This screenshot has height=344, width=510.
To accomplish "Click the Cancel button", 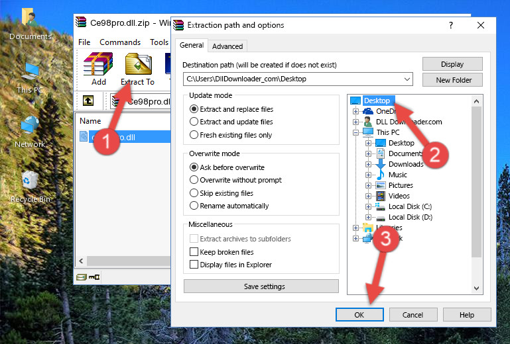I will (x=413, y=315).
